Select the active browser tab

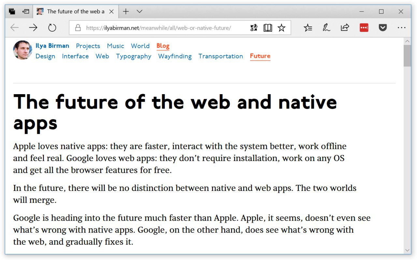pyautogui.click(x=75, y=11)
